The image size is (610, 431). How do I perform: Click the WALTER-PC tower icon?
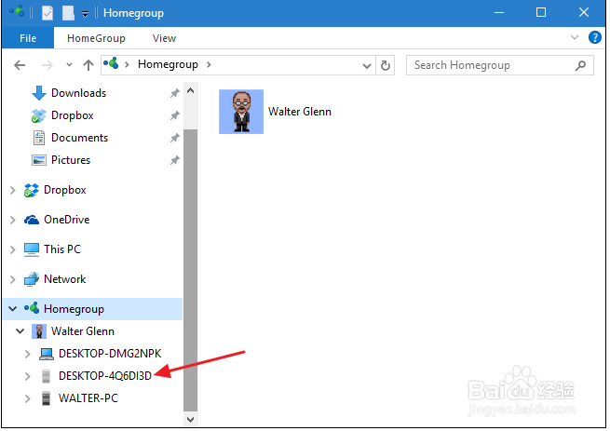46,398
